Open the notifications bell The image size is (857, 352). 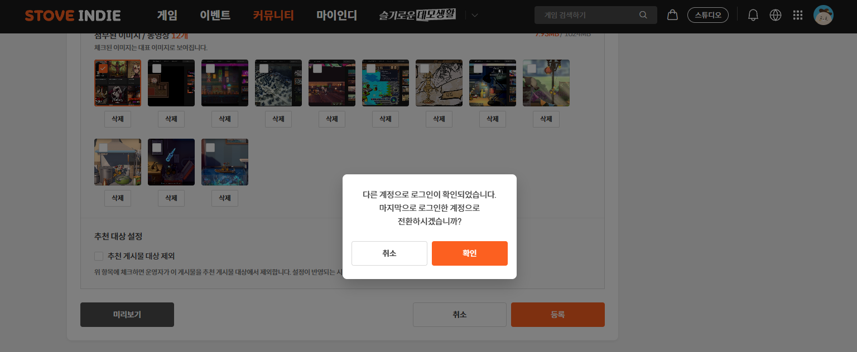tap(753, 15)
